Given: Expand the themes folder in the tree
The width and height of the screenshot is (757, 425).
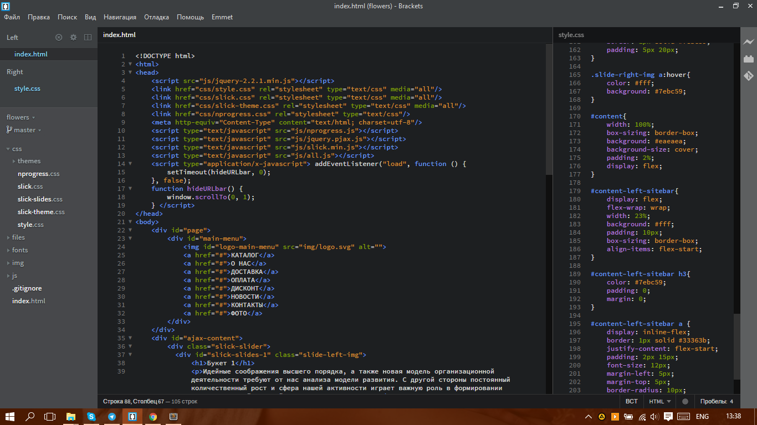Looking at the screenshot, I should pos(14,161).
